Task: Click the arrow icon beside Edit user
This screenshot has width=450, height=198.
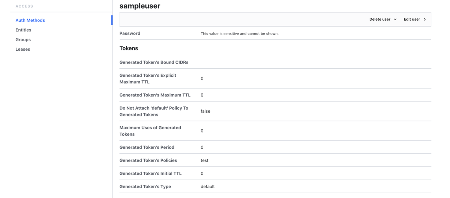Action: (x=425, y=20)
